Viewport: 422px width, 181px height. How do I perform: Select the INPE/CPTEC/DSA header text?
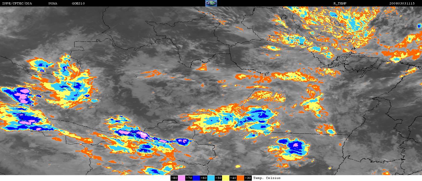(17, 3)
